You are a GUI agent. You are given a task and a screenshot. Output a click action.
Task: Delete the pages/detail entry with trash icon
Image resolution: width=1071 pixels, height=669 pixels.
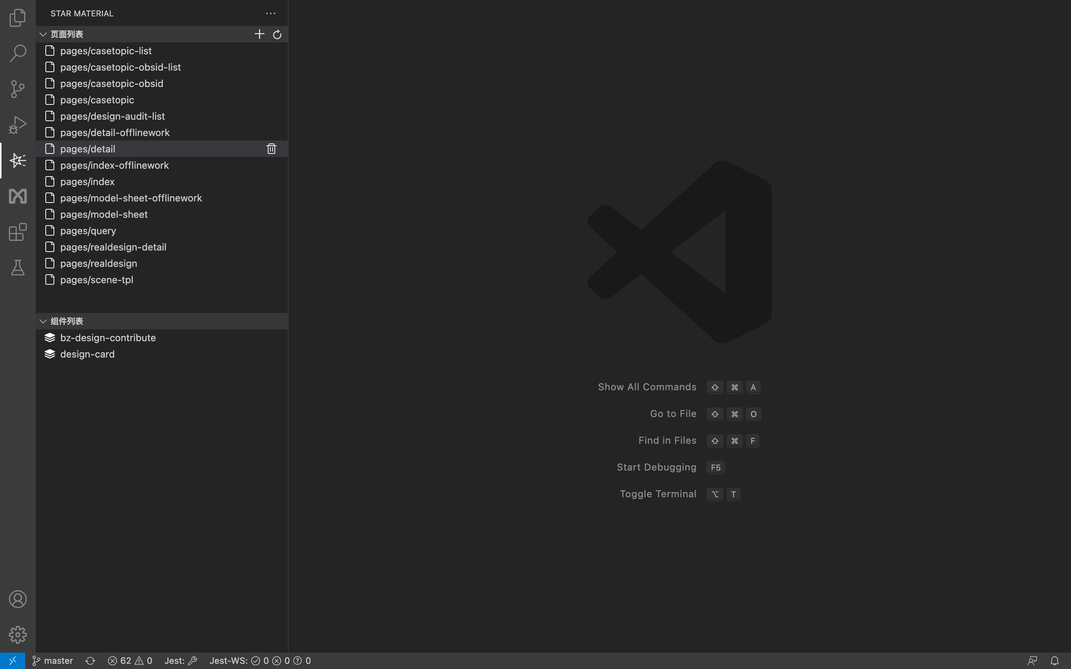(271, 149)
